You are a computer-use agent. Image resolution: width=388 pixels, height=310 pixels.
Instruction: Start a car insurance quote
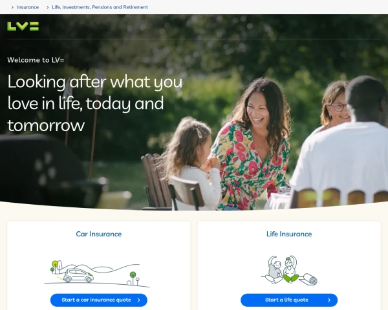(x=99, y=300)
